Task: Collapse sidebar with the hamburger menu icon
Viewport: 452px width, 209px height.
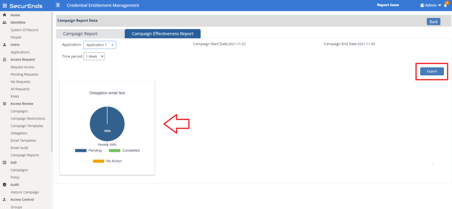Action: (58, 5)
